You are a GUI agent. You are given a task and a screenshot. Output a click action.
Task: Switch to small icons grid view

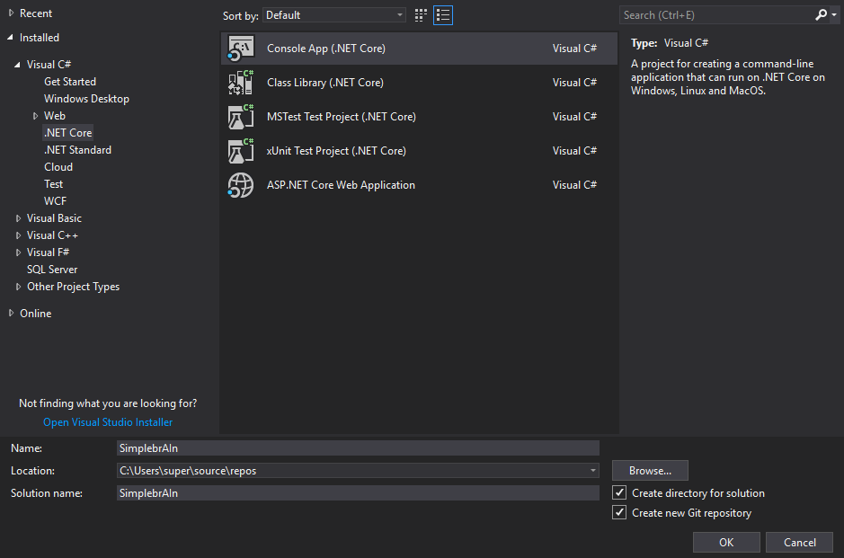tap(422, 15)
